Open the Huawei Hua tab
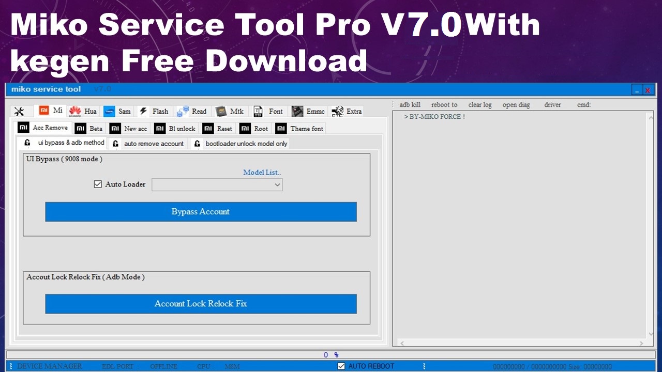 (x=83, y=111)
